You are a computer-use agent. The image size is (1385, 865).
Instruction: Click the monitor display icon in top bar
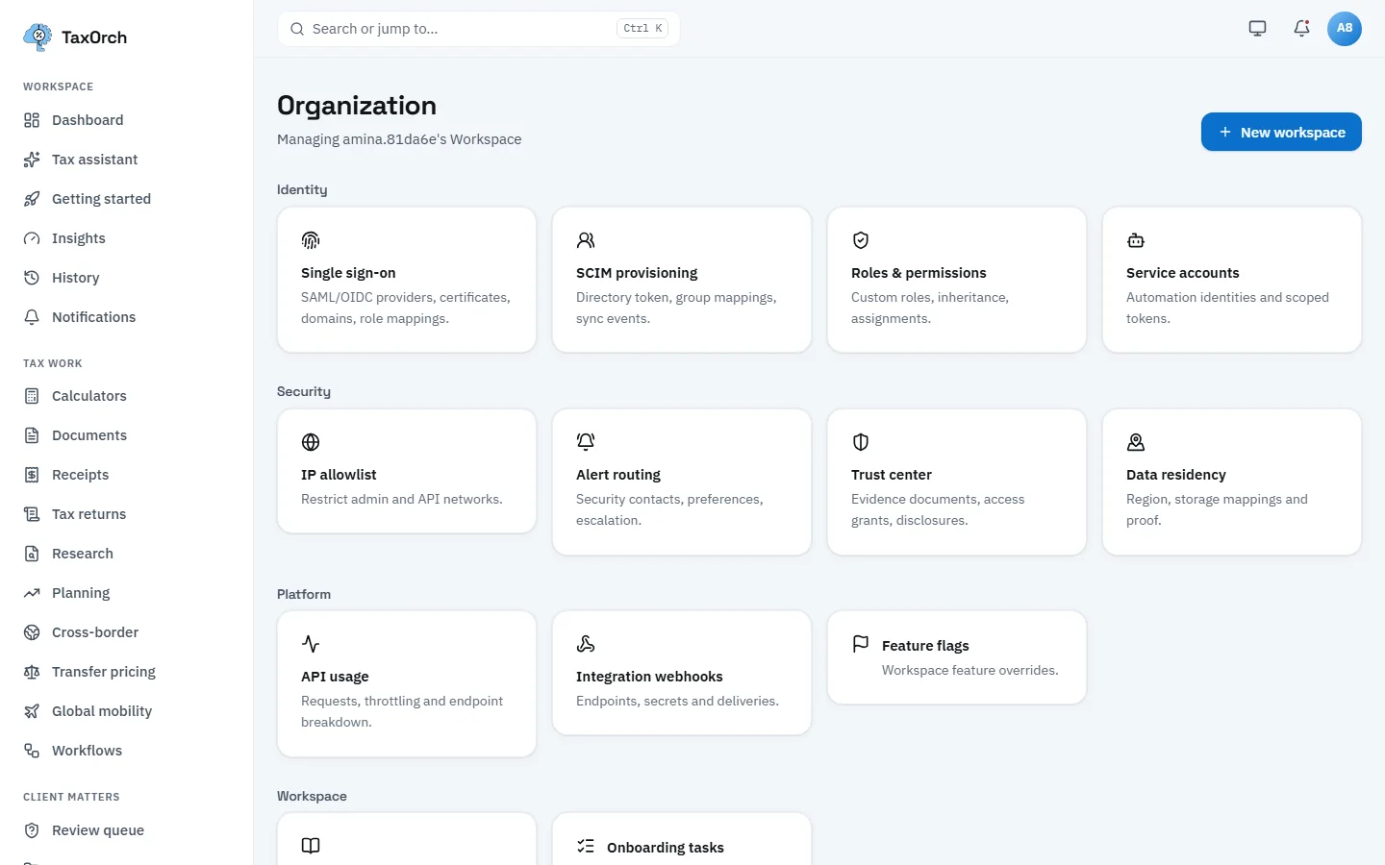click(x=1257, y=29)
